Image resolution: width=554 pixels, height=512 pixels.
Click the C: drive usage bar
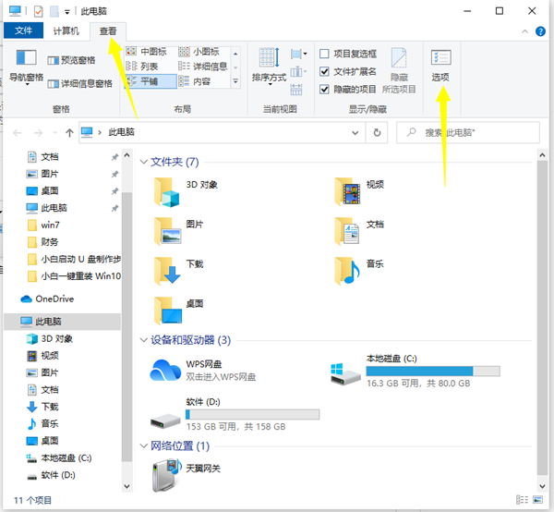(x=432, y=372)
